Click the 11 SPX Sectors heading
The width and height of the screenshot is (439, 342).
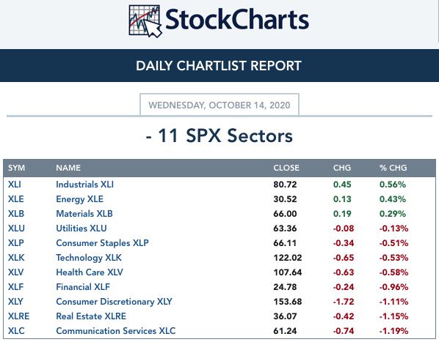(x=219, y=135)
